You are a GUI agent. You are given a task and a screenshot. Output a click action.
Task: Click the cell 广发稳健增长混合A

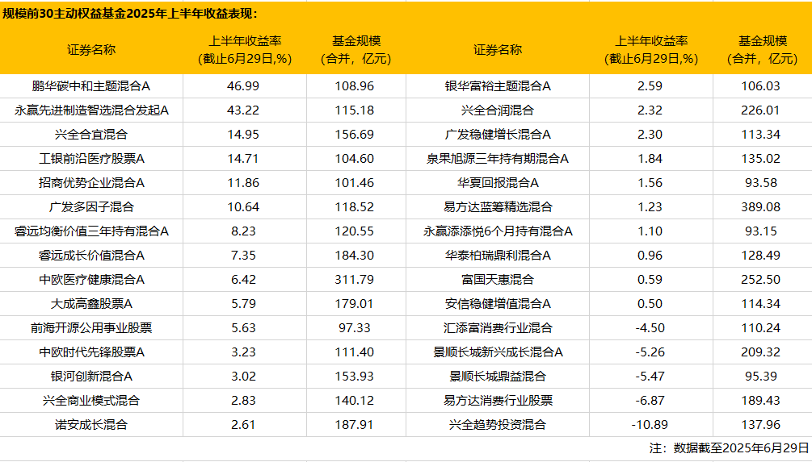pyautogui.click(x=498, y=135)
